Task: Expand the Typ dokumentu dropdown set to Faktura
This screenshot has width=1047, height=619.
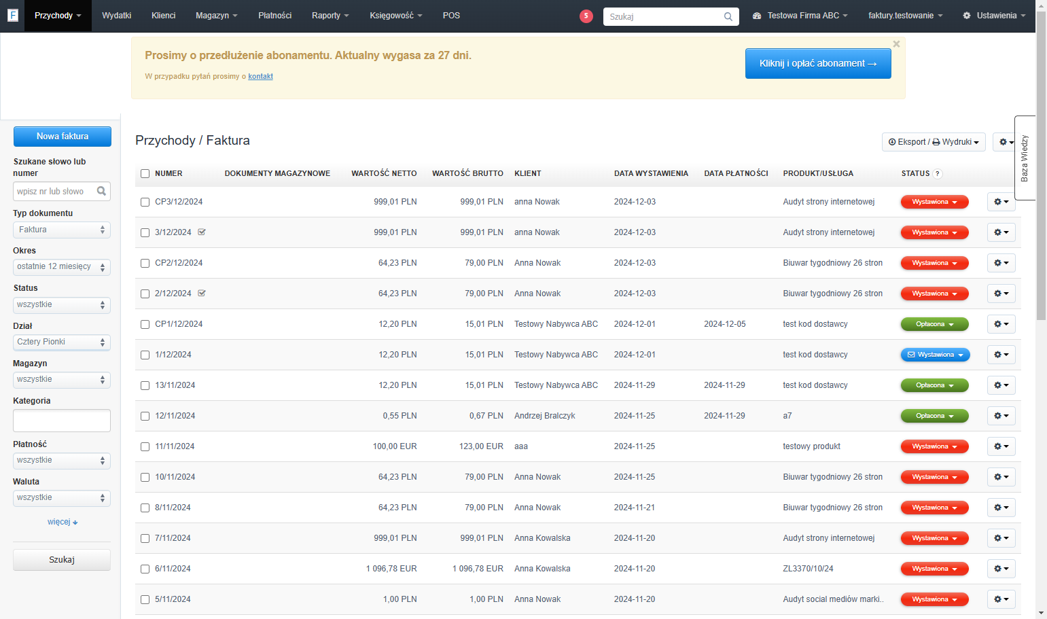Action: (62, 230)
